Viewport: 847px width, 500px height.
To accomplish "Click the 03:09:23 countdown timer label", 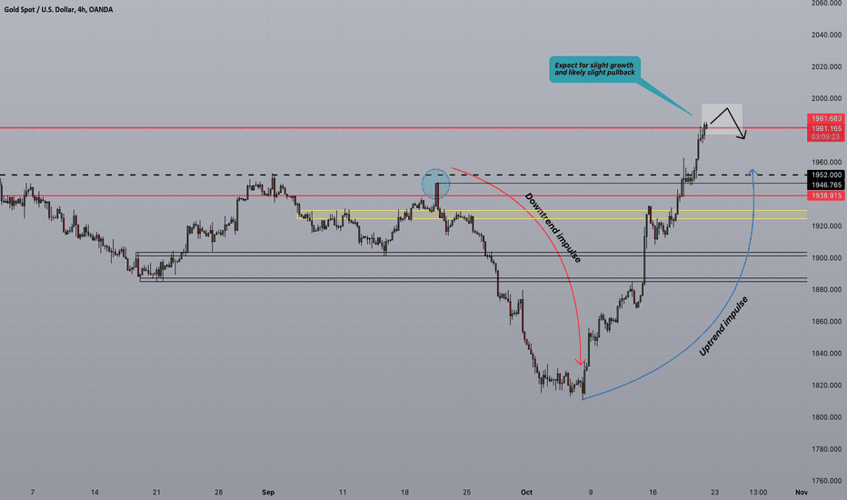I will (826, 137).
